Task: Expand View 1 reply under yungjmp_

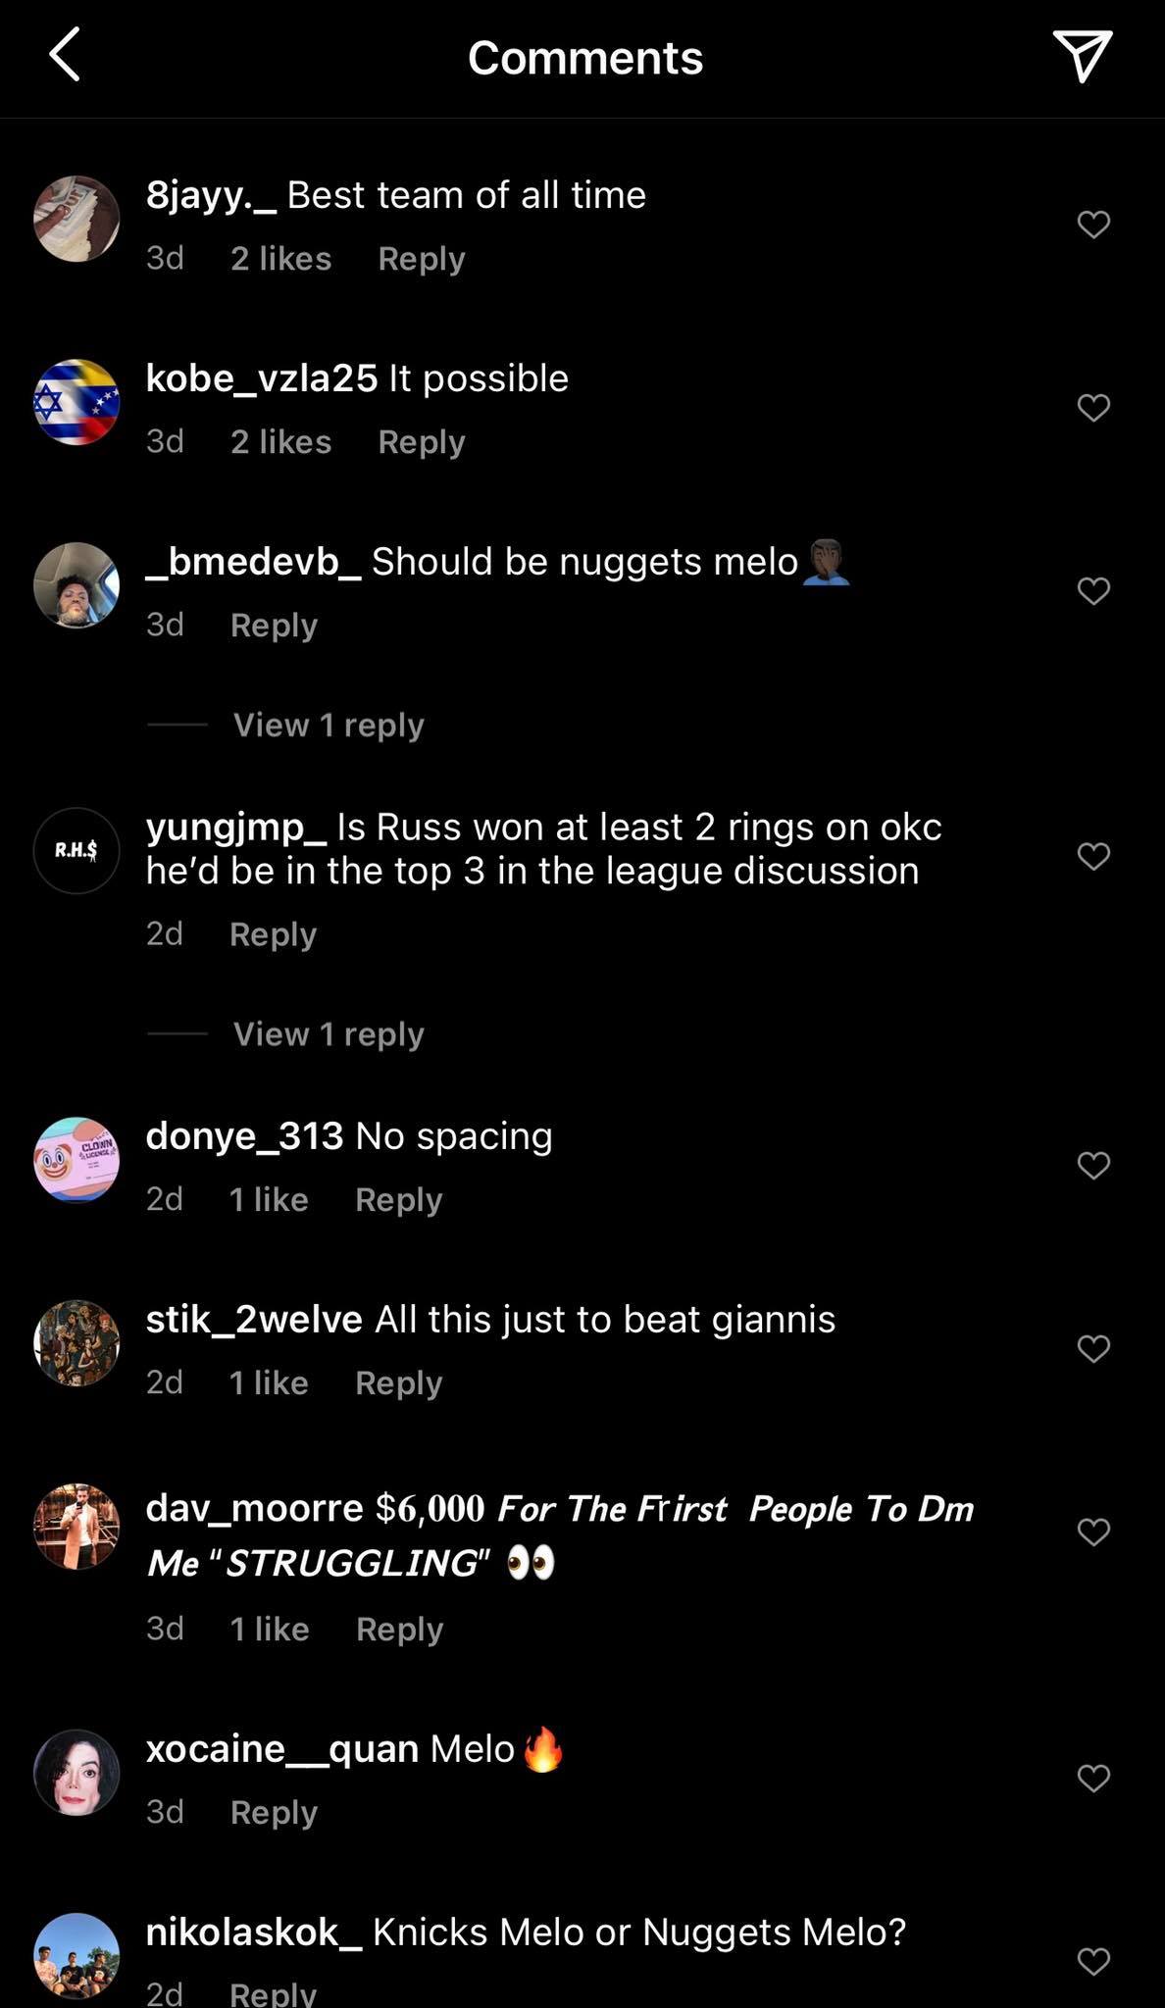Action: [329, 1034]
